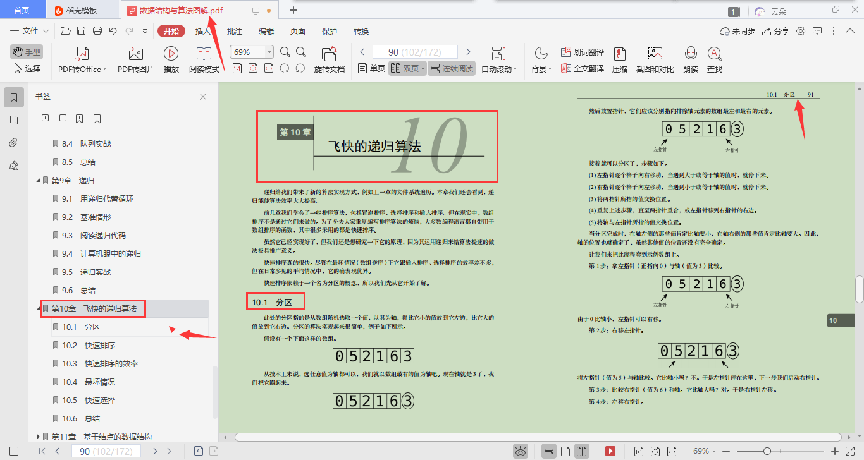864x460 pixels.
Task: Open the 稻壳模板 window tab
Action: coord(82,10)
